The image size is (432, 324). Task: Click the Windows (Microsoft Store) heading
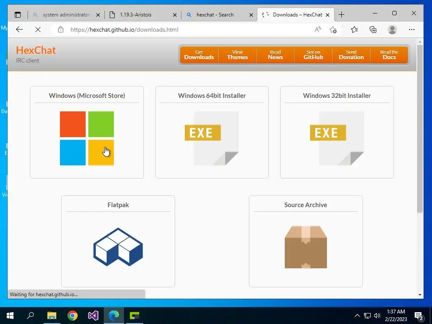87,96
